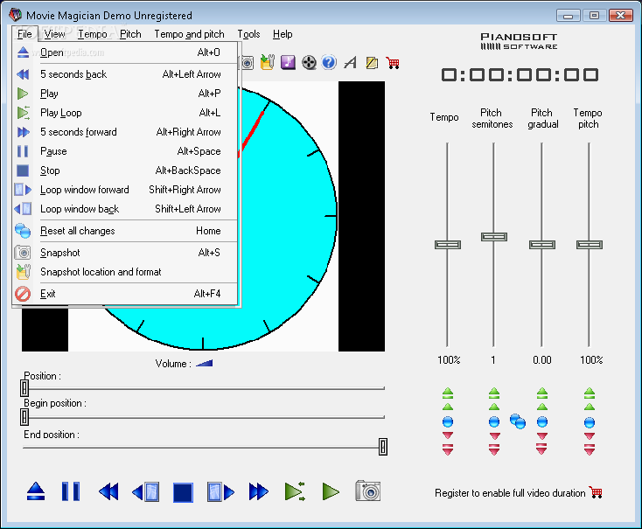Choose Loop window forward entry

[x=125, y=190]
